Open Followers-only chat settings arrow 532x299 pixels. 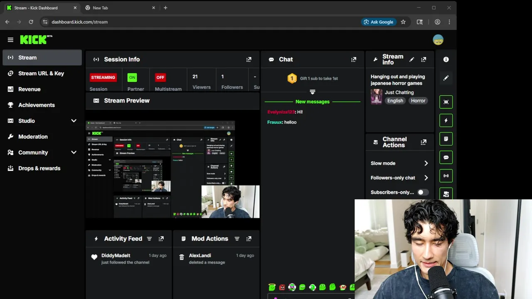click(x=426, y=178)
